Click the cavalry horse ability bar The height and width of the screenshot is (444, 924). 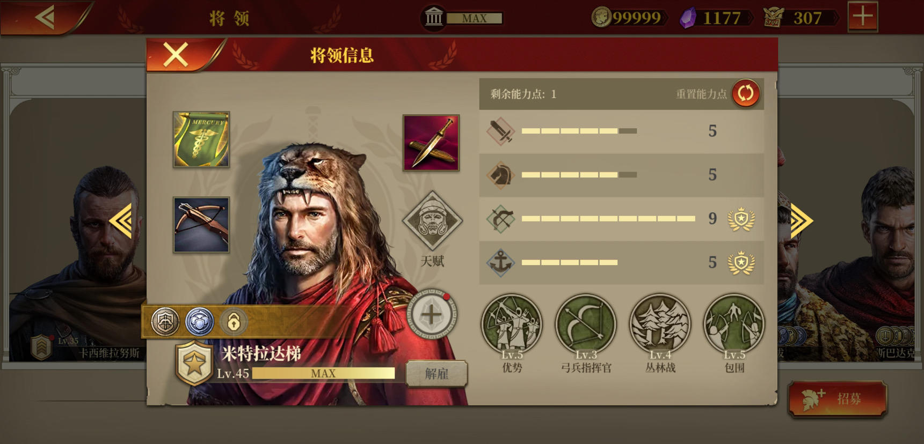point(622,175)
